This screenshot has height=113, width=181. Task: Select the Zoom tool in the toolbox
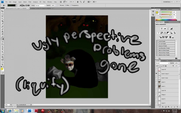tap(2, 64)
